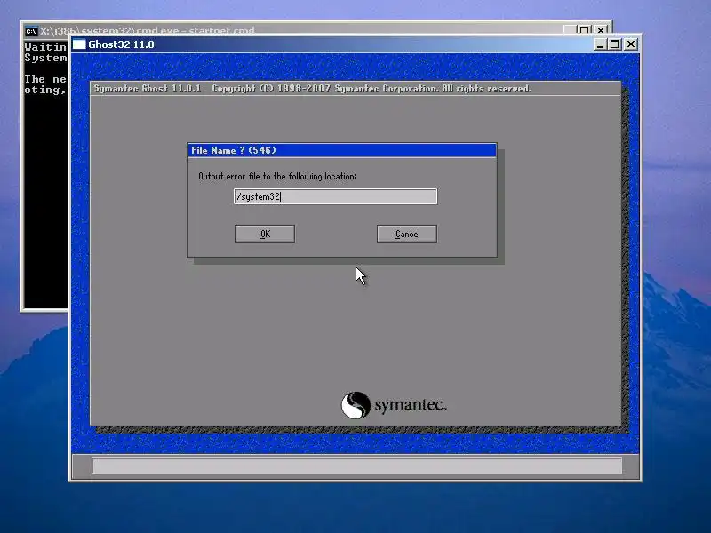Click the Symantec Ghost 11.0.1 copyright text
The height and width of the screenshot is (533, 711).
[313, 88]
